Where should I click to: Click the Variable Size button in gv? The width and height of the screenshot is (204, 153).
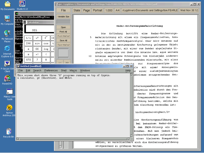(63, 17)
